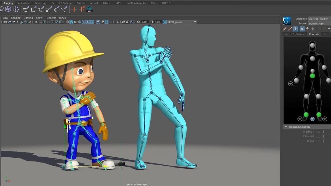Image resolution: width=331 pixels, height=186 pixels.
Task: Open the Show panel menu
Action: [x=39, y=18]
